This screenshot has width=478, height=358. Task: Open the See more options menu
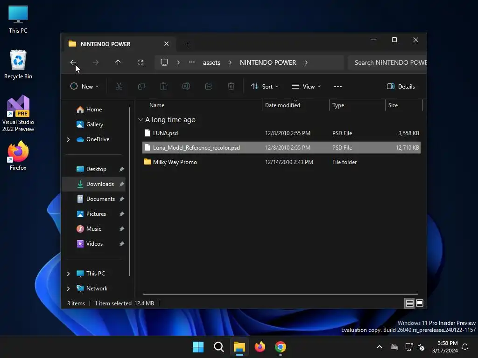click(x=338, y=86)
